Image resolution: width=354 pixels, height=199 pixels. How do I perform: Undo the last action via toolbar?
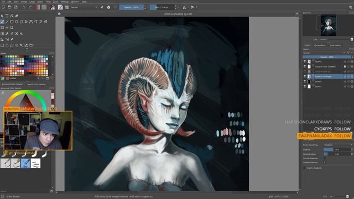point(24,7)
